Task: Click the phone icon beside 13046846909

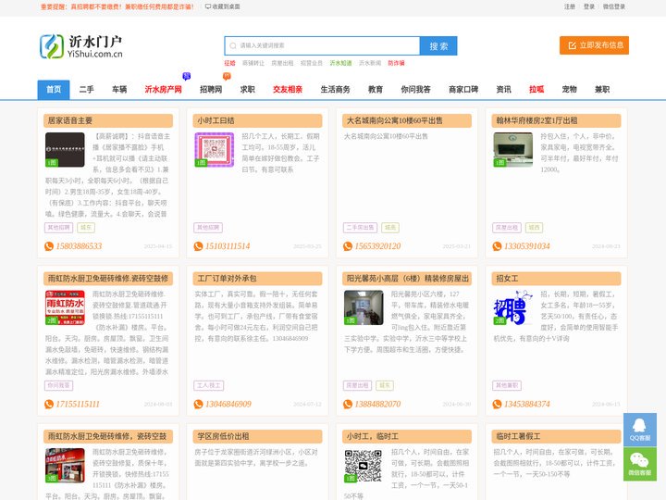Action: point(198,404)
